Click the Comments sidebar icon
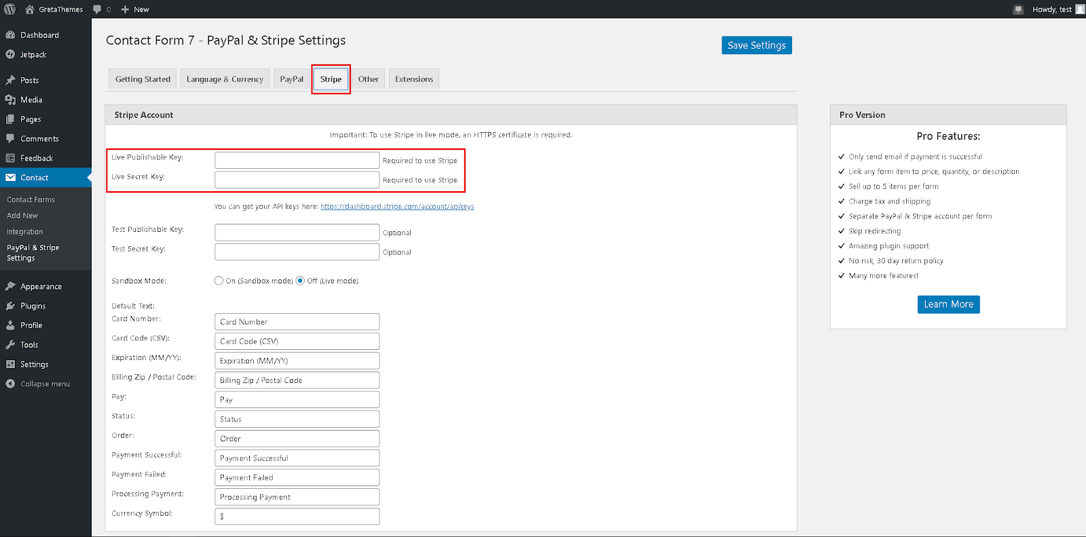Screen dimensions: 1086x537 coord(10,138)
